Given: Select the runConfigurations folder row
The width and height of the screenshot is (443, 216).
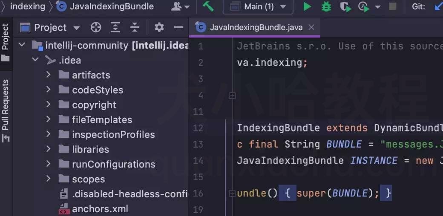Looking at the screenshot, I should pyautogui.click(x=101, y=164).
